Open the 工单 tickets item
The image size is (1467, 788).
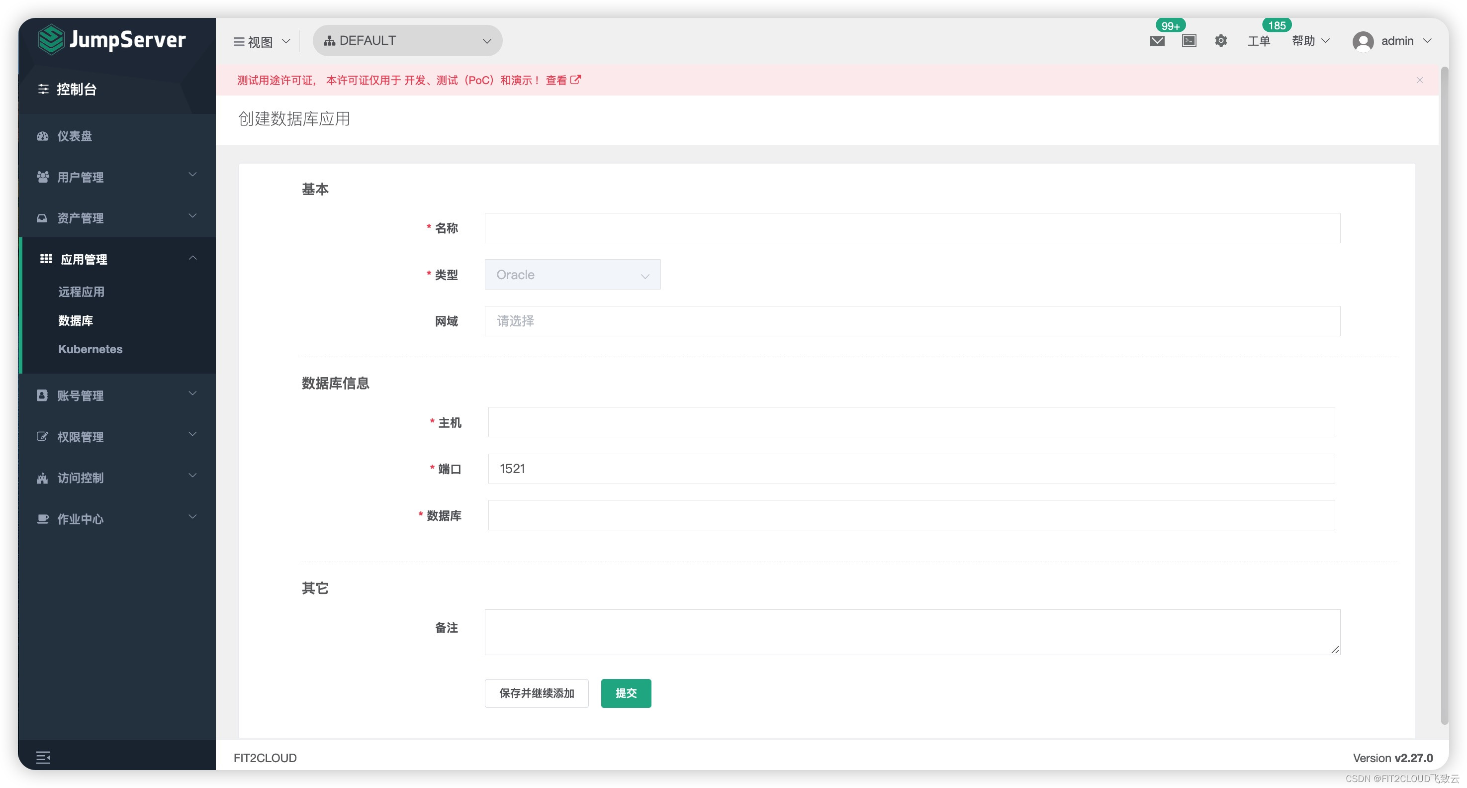point(1259,41)
